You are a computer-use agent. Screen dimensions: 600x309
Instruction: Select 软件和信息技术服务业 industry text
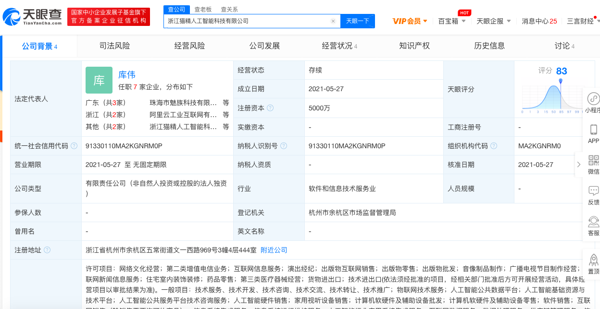pyautogui.click(x=342, y=189)
